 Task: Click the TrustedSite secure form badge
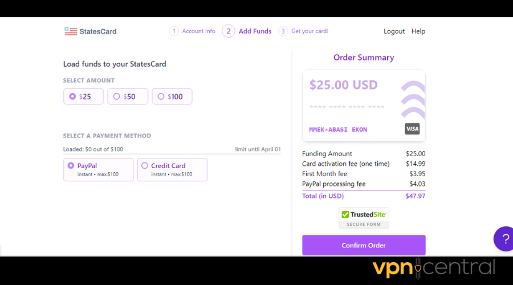coord(364,218)
